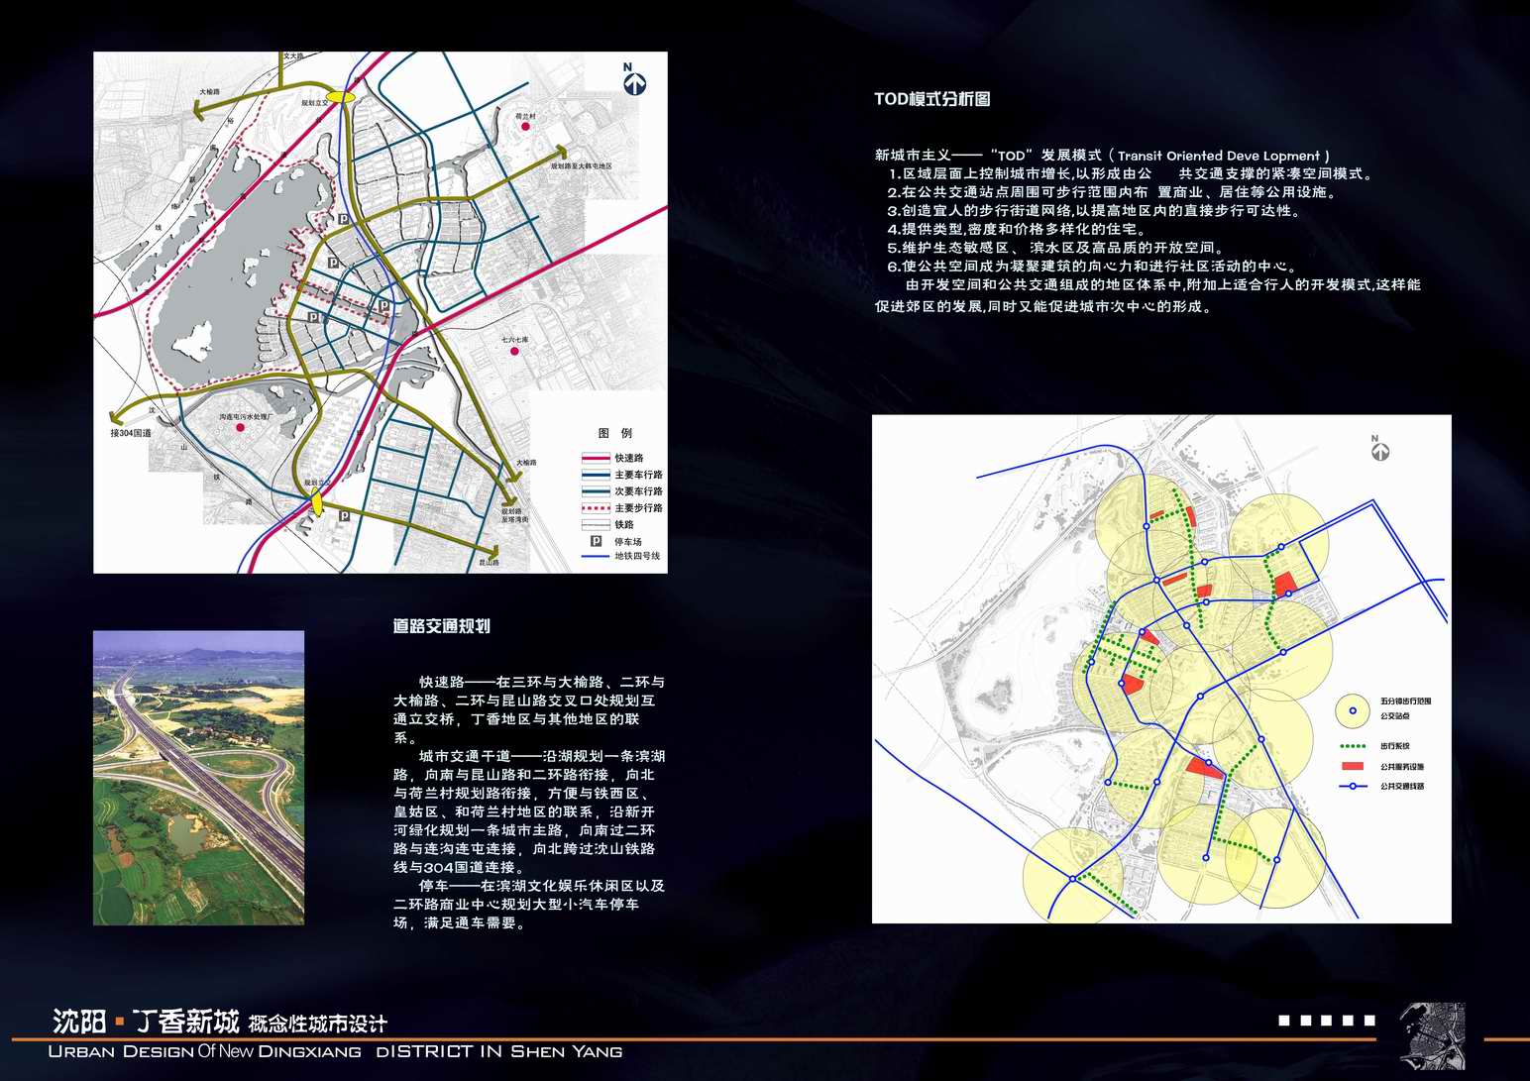Viewport: 1530px width, 1081px height.
Task: Click the line beginning 停车——在滨湖文化娱乐休闲区
Action: pyautogui.click(x=541, y=886)
